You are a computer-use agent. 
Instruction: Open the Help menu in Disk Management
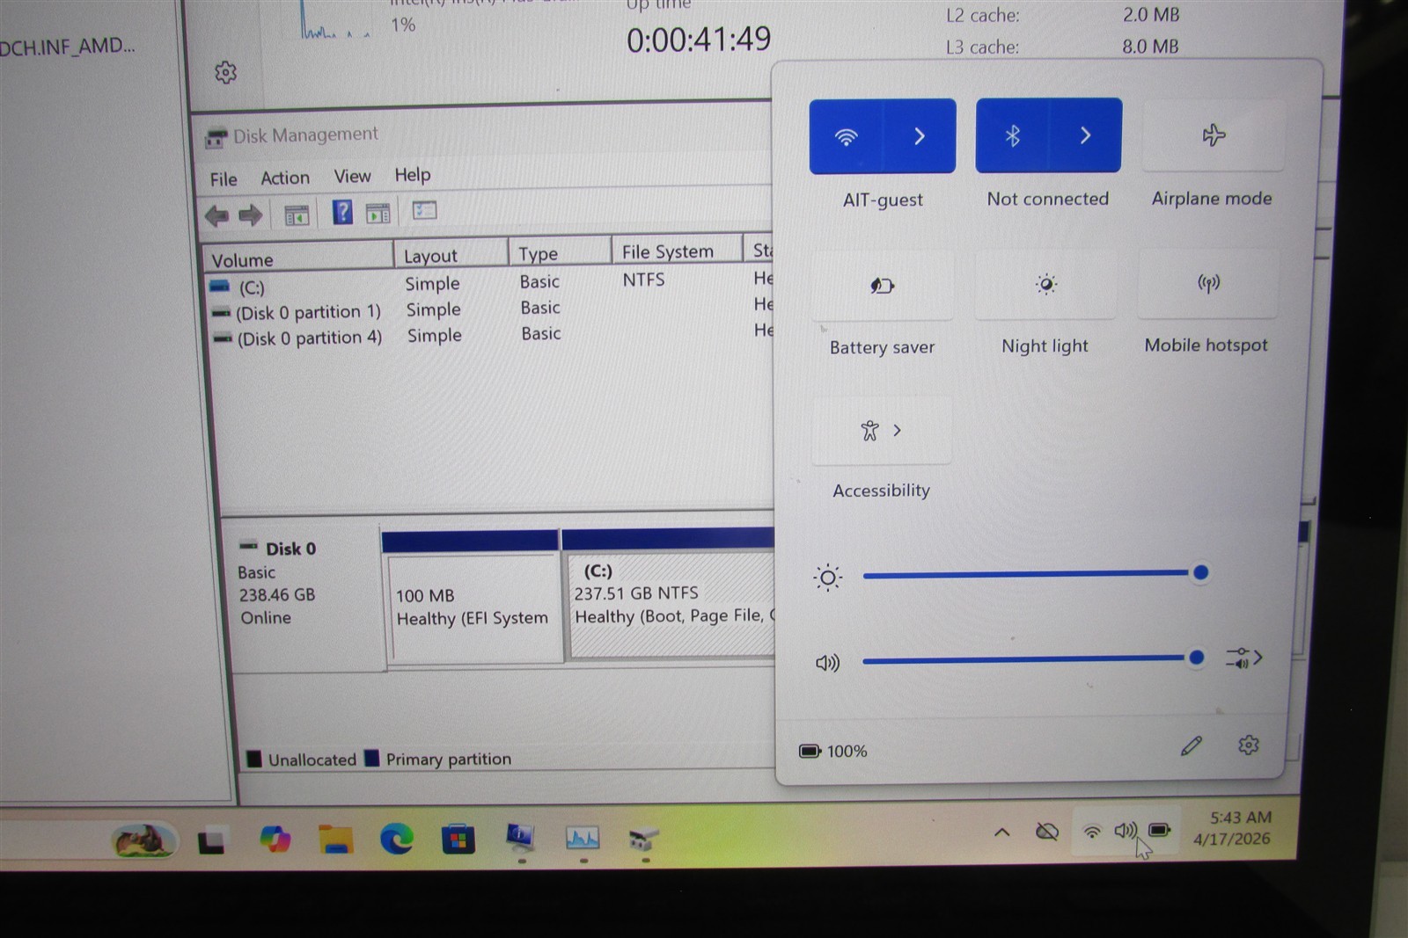tap(412, 175)
